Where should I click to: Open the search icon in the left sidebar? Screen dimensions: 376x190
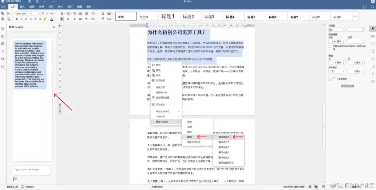tap(3, 29)
